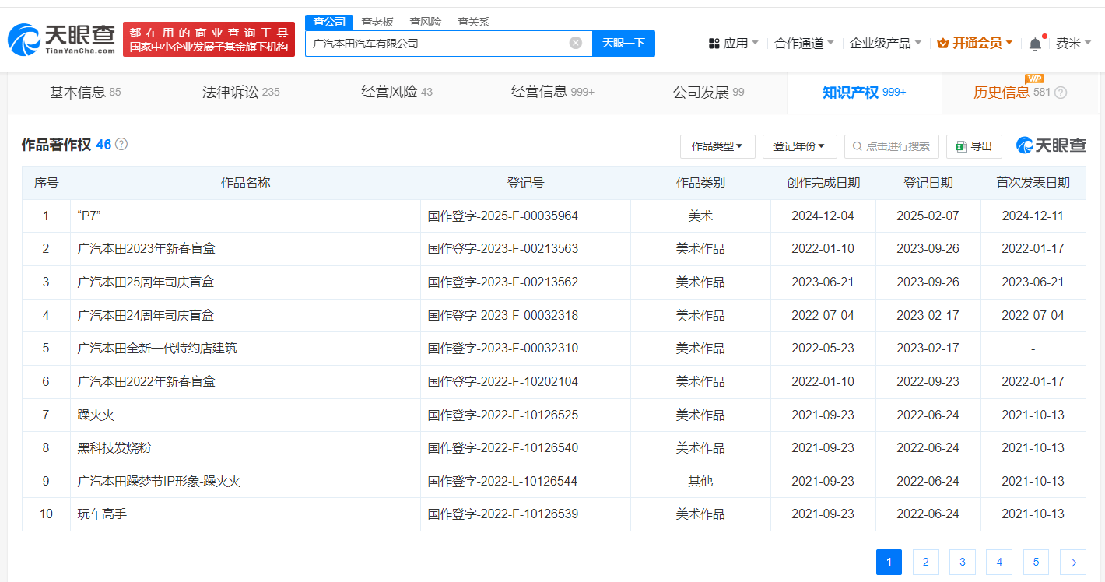
Task: Open the 经营信息 tab
Action: click(552, 93)
